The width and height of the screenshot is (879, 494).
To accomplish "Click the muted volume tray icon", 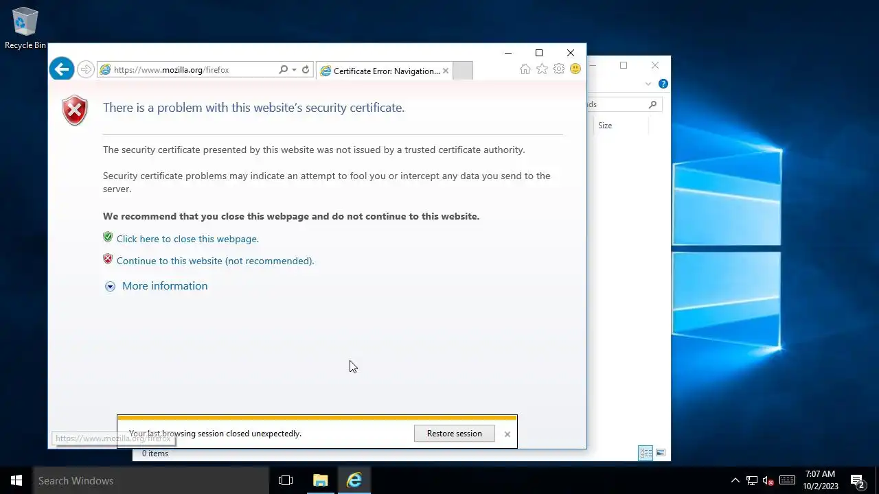I will tap(768, 480).
